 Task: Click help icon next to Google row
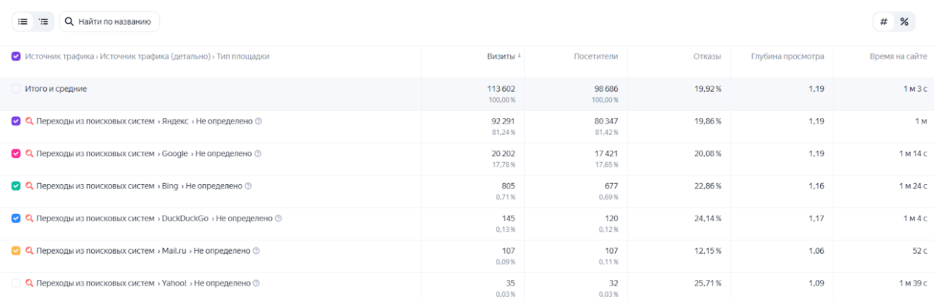[258, 154]
